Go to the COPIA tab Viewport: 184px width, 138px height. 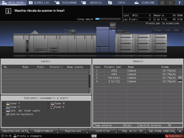(119, 2)
